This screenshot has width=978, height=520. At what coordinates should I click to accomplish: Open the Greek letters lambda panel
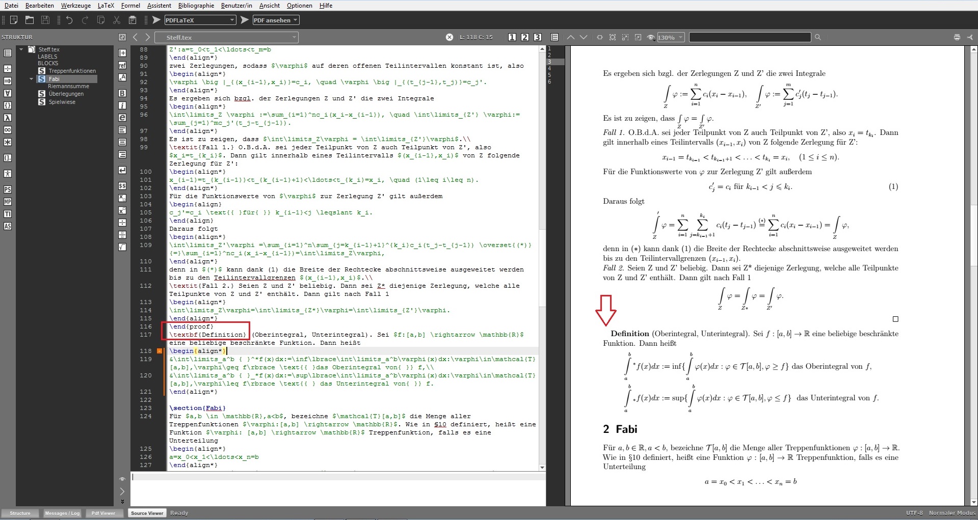coord(8,118)
